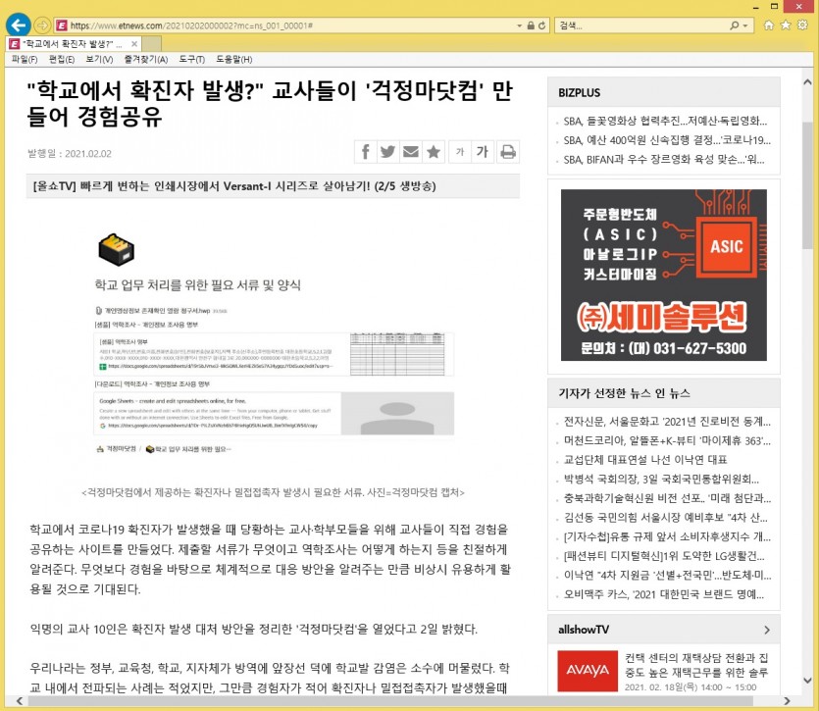This screenshot has height=711, width=819.
Task: Email this article via envelope icon
Action: 412,152
